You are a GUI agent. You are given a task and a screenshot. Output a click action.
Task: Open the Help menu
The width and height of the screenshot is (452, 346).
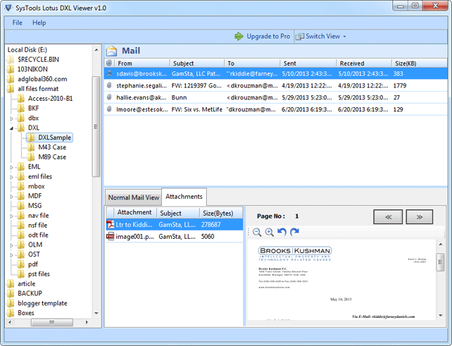point(39,23)
